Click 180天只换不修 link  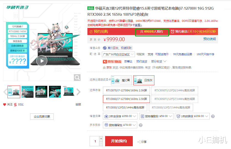[205, 54]
